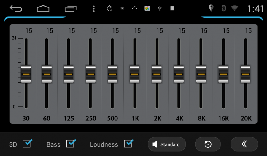Viewport: 267px width, 156px height.
Task: Select the 1K frequency label
Action: click(x=135, y=118)
